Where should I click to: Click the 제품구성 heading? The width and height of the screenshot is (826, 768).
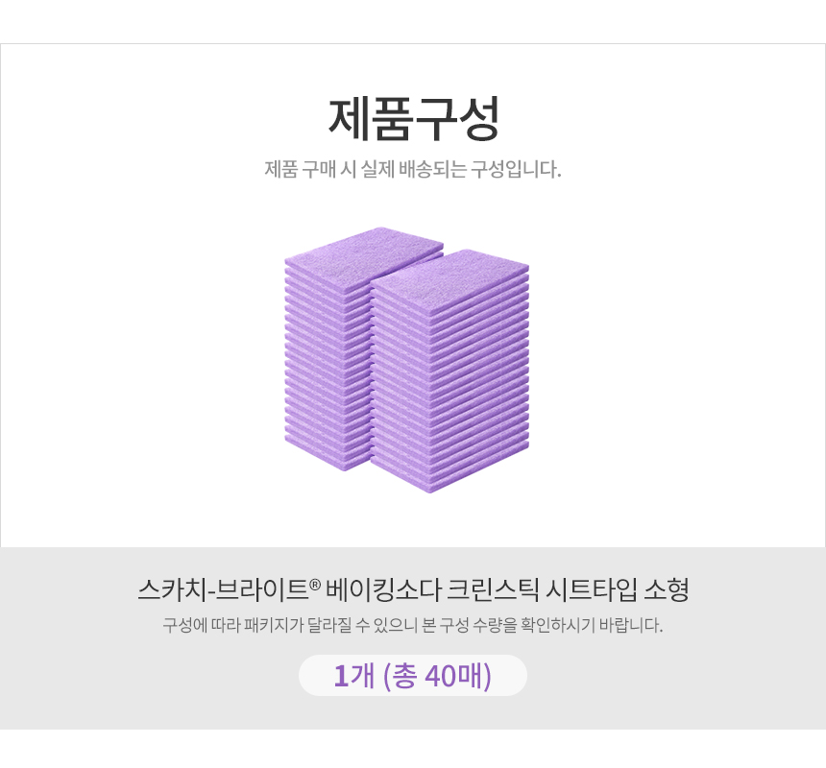(414, 119)
